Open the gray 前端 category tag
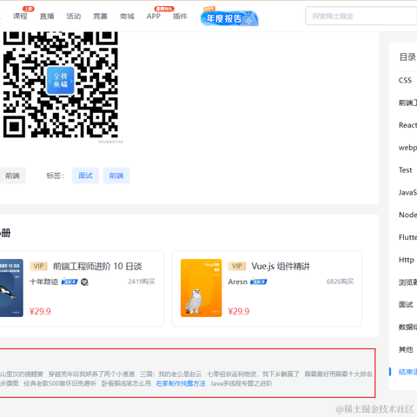The height and width of the screenshot is (417, 417). coord(13,175)
